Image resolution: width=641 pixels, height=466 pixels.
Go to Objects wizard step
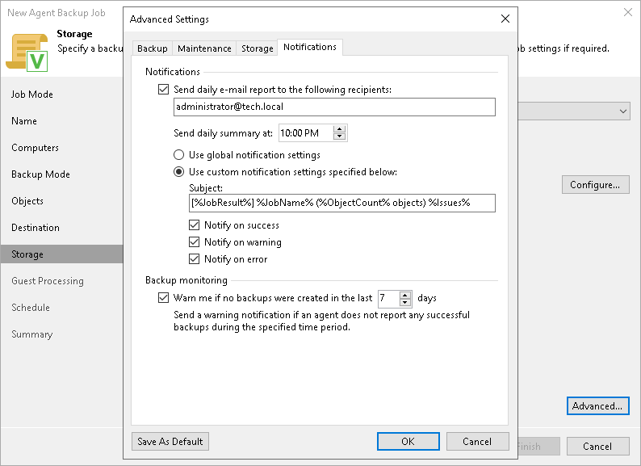point(27,201)
